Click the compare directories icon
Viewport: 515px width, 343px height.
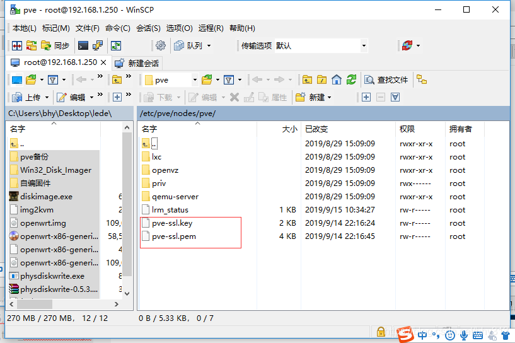pyautogui.click(x=31, y=45)
